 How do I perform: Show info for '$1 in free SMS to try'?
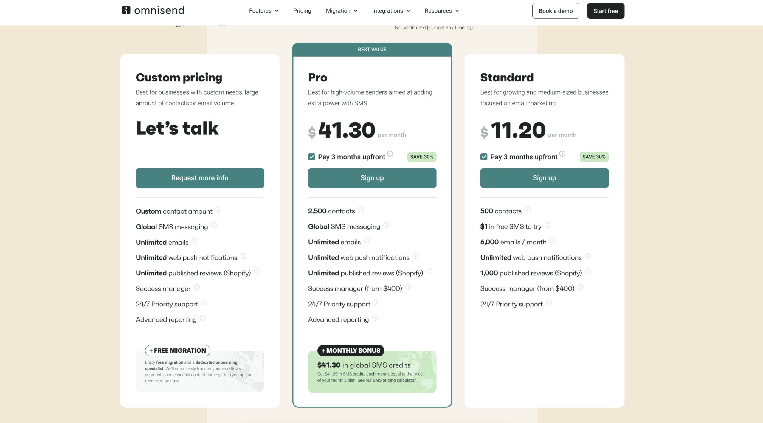[548, 225]
